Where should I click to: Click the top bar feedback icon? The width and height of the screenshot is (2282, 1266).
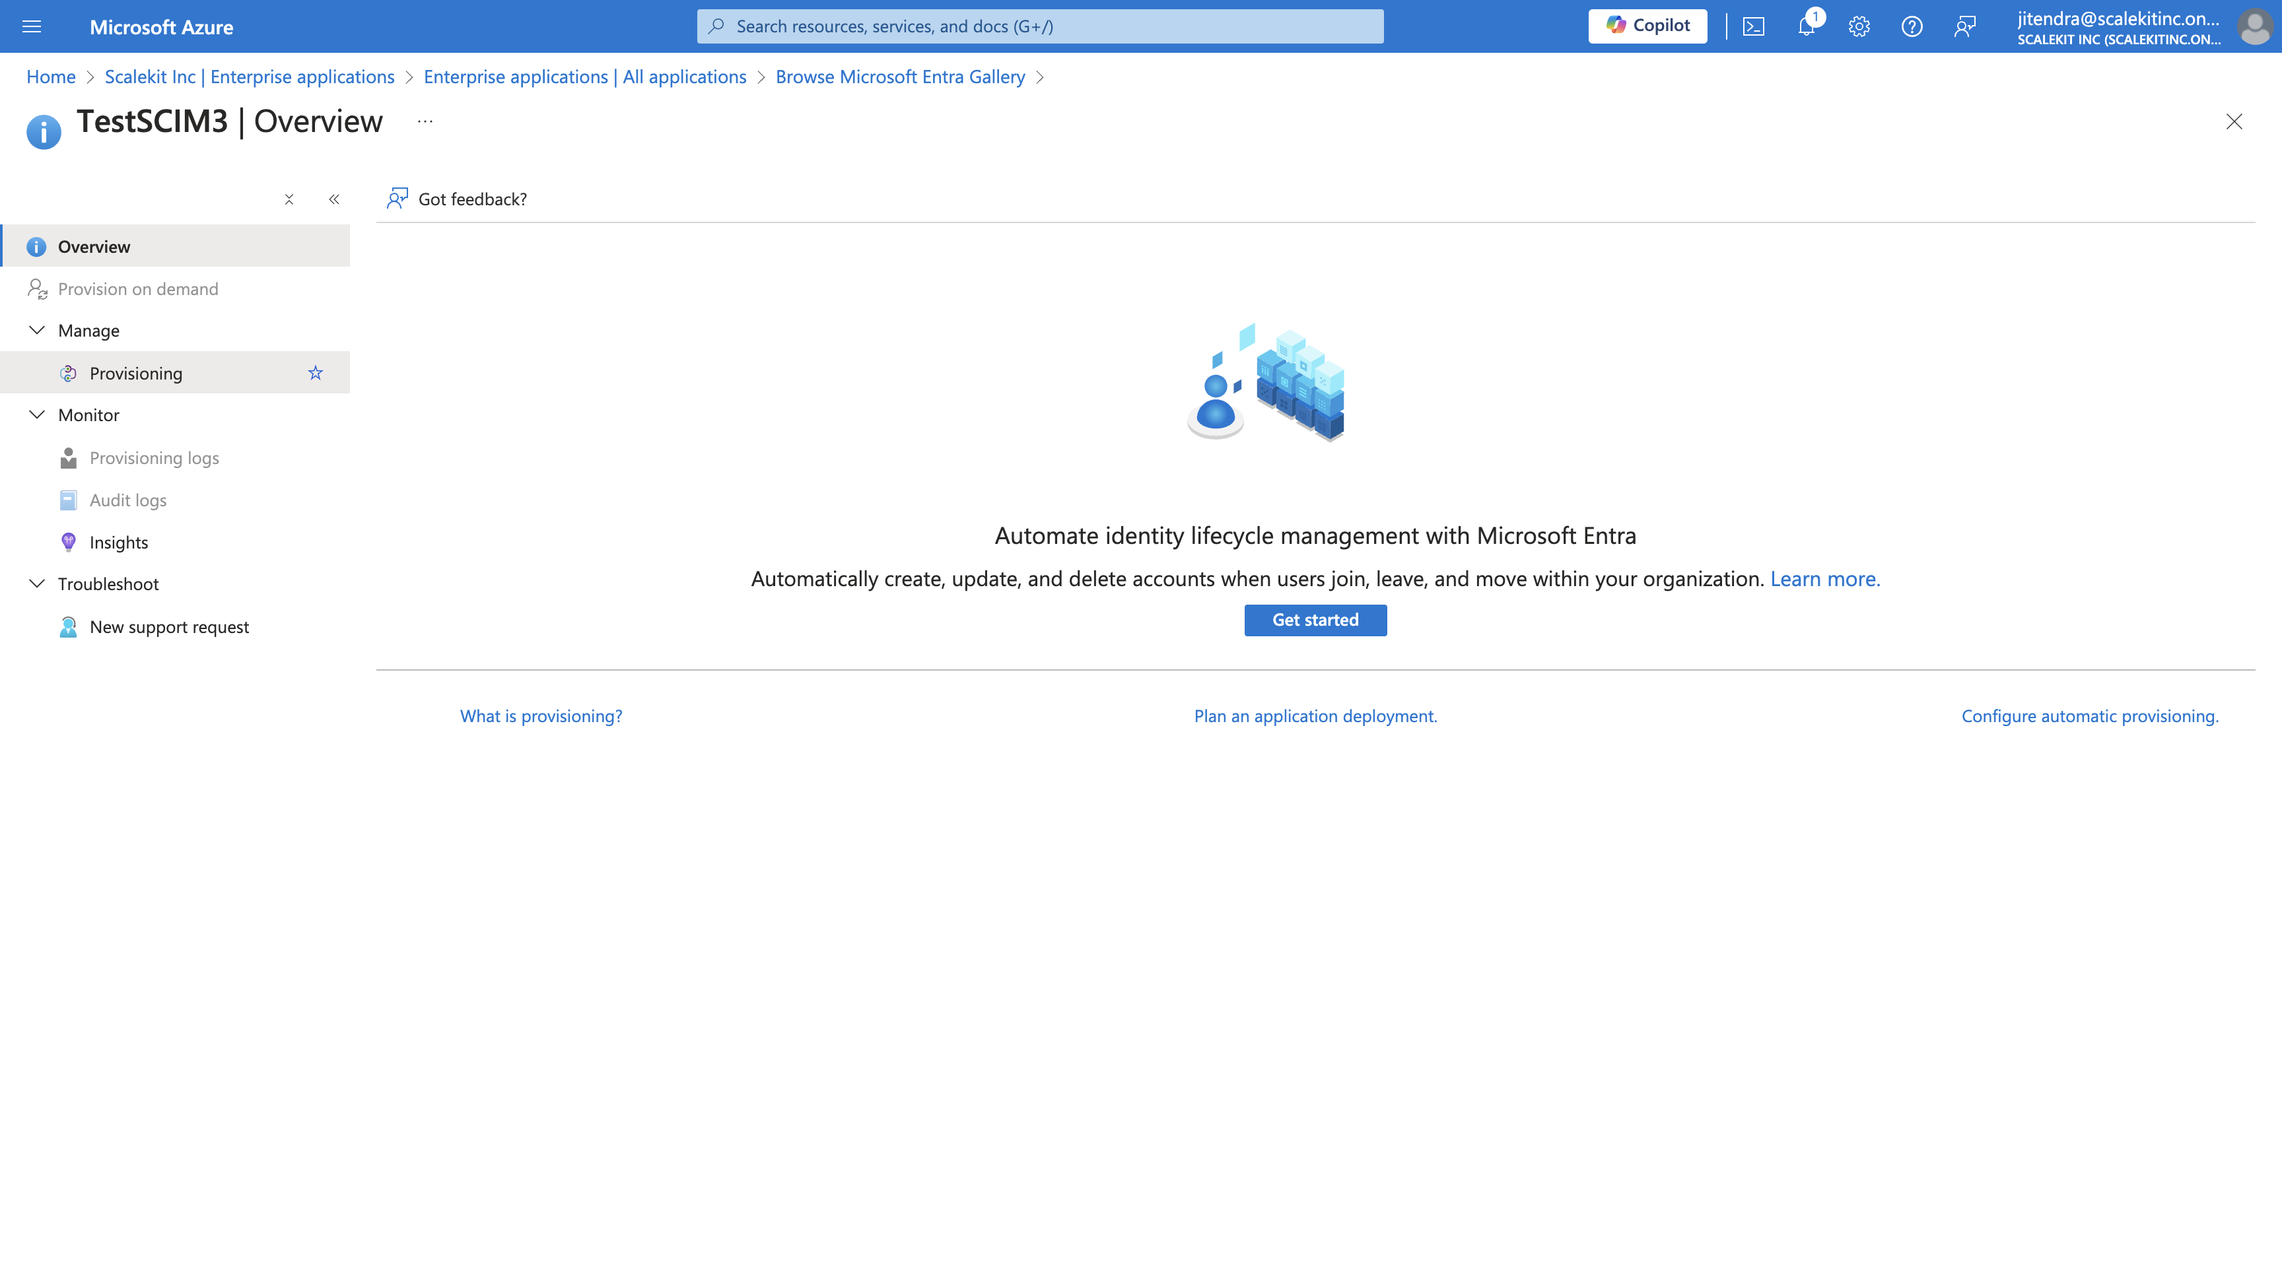point(1965,26)
